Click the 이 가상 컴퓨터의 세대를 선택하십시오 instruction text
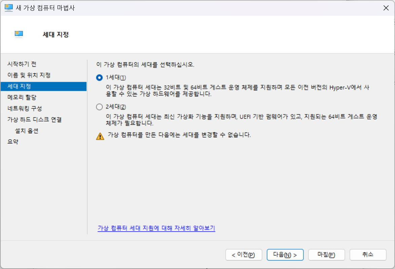The image size is (395, 269). [145, 65]
